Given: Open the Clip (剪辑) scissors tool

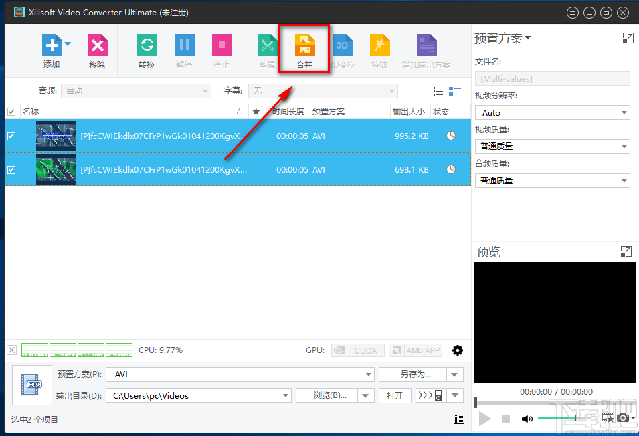Looking at the screenshot, I should [268, 45].
